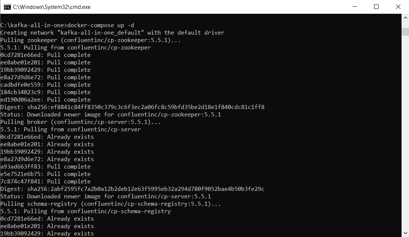409x237 pixels.
Task: Open the cmd.exe system menu icon
Action: pyautogui.click(x=7, y=7)
